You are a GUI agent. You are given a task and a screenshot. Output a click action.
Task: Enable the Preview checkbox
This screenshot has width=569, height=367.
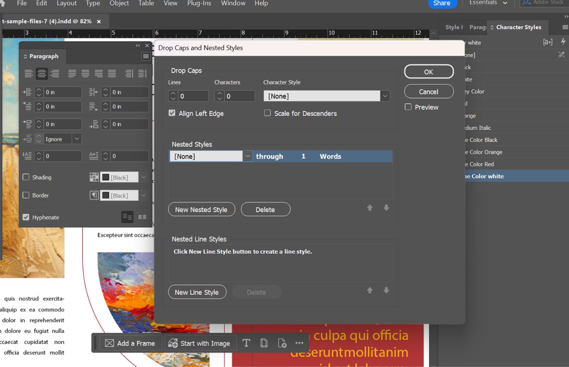click(x=408, y=107)
